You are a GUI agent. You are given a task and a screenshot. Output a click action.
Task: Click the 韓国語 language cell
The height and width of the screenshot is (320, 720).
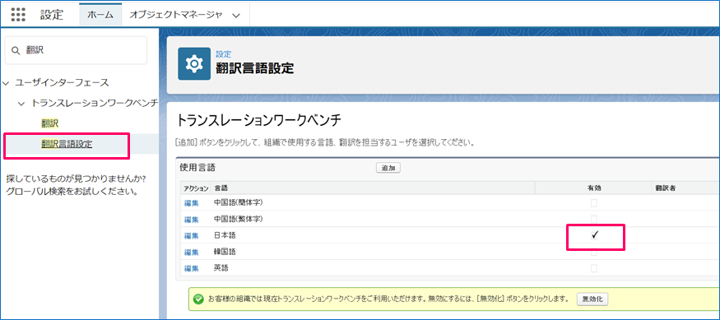225,252
